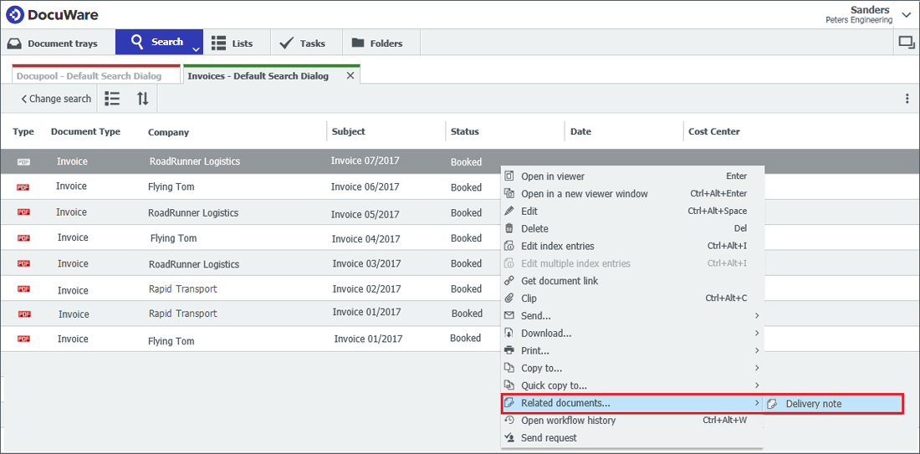Go back with Change search

56,99
